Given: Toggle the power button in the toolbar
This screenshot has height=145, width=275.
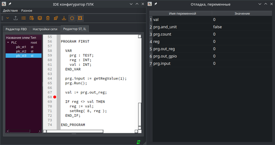Looking at the screenshot, I should point(72,18).
